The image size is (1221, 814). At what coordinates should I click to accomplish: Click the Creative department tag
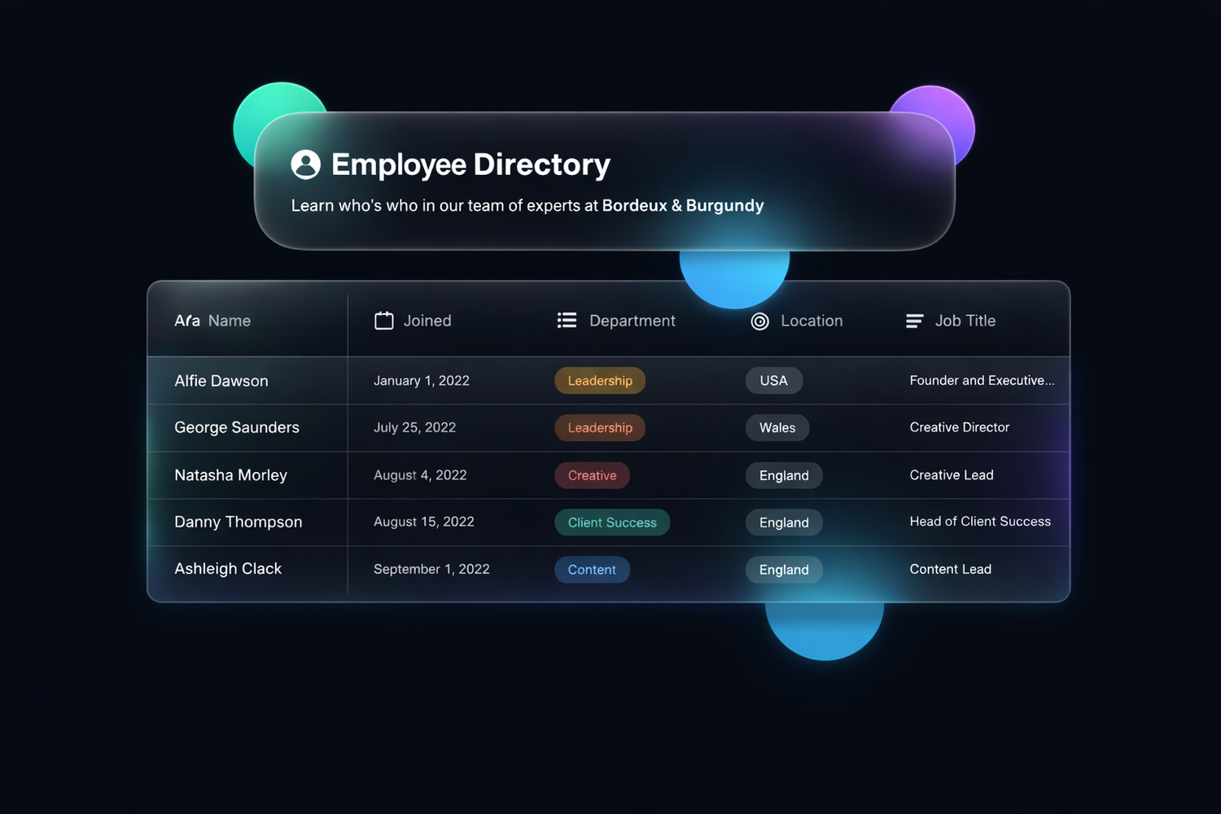point(593,475)
